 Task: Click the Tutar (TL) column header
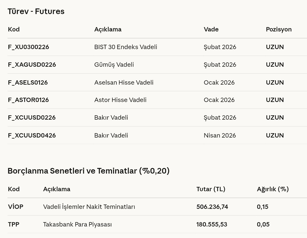coord(211,189)
